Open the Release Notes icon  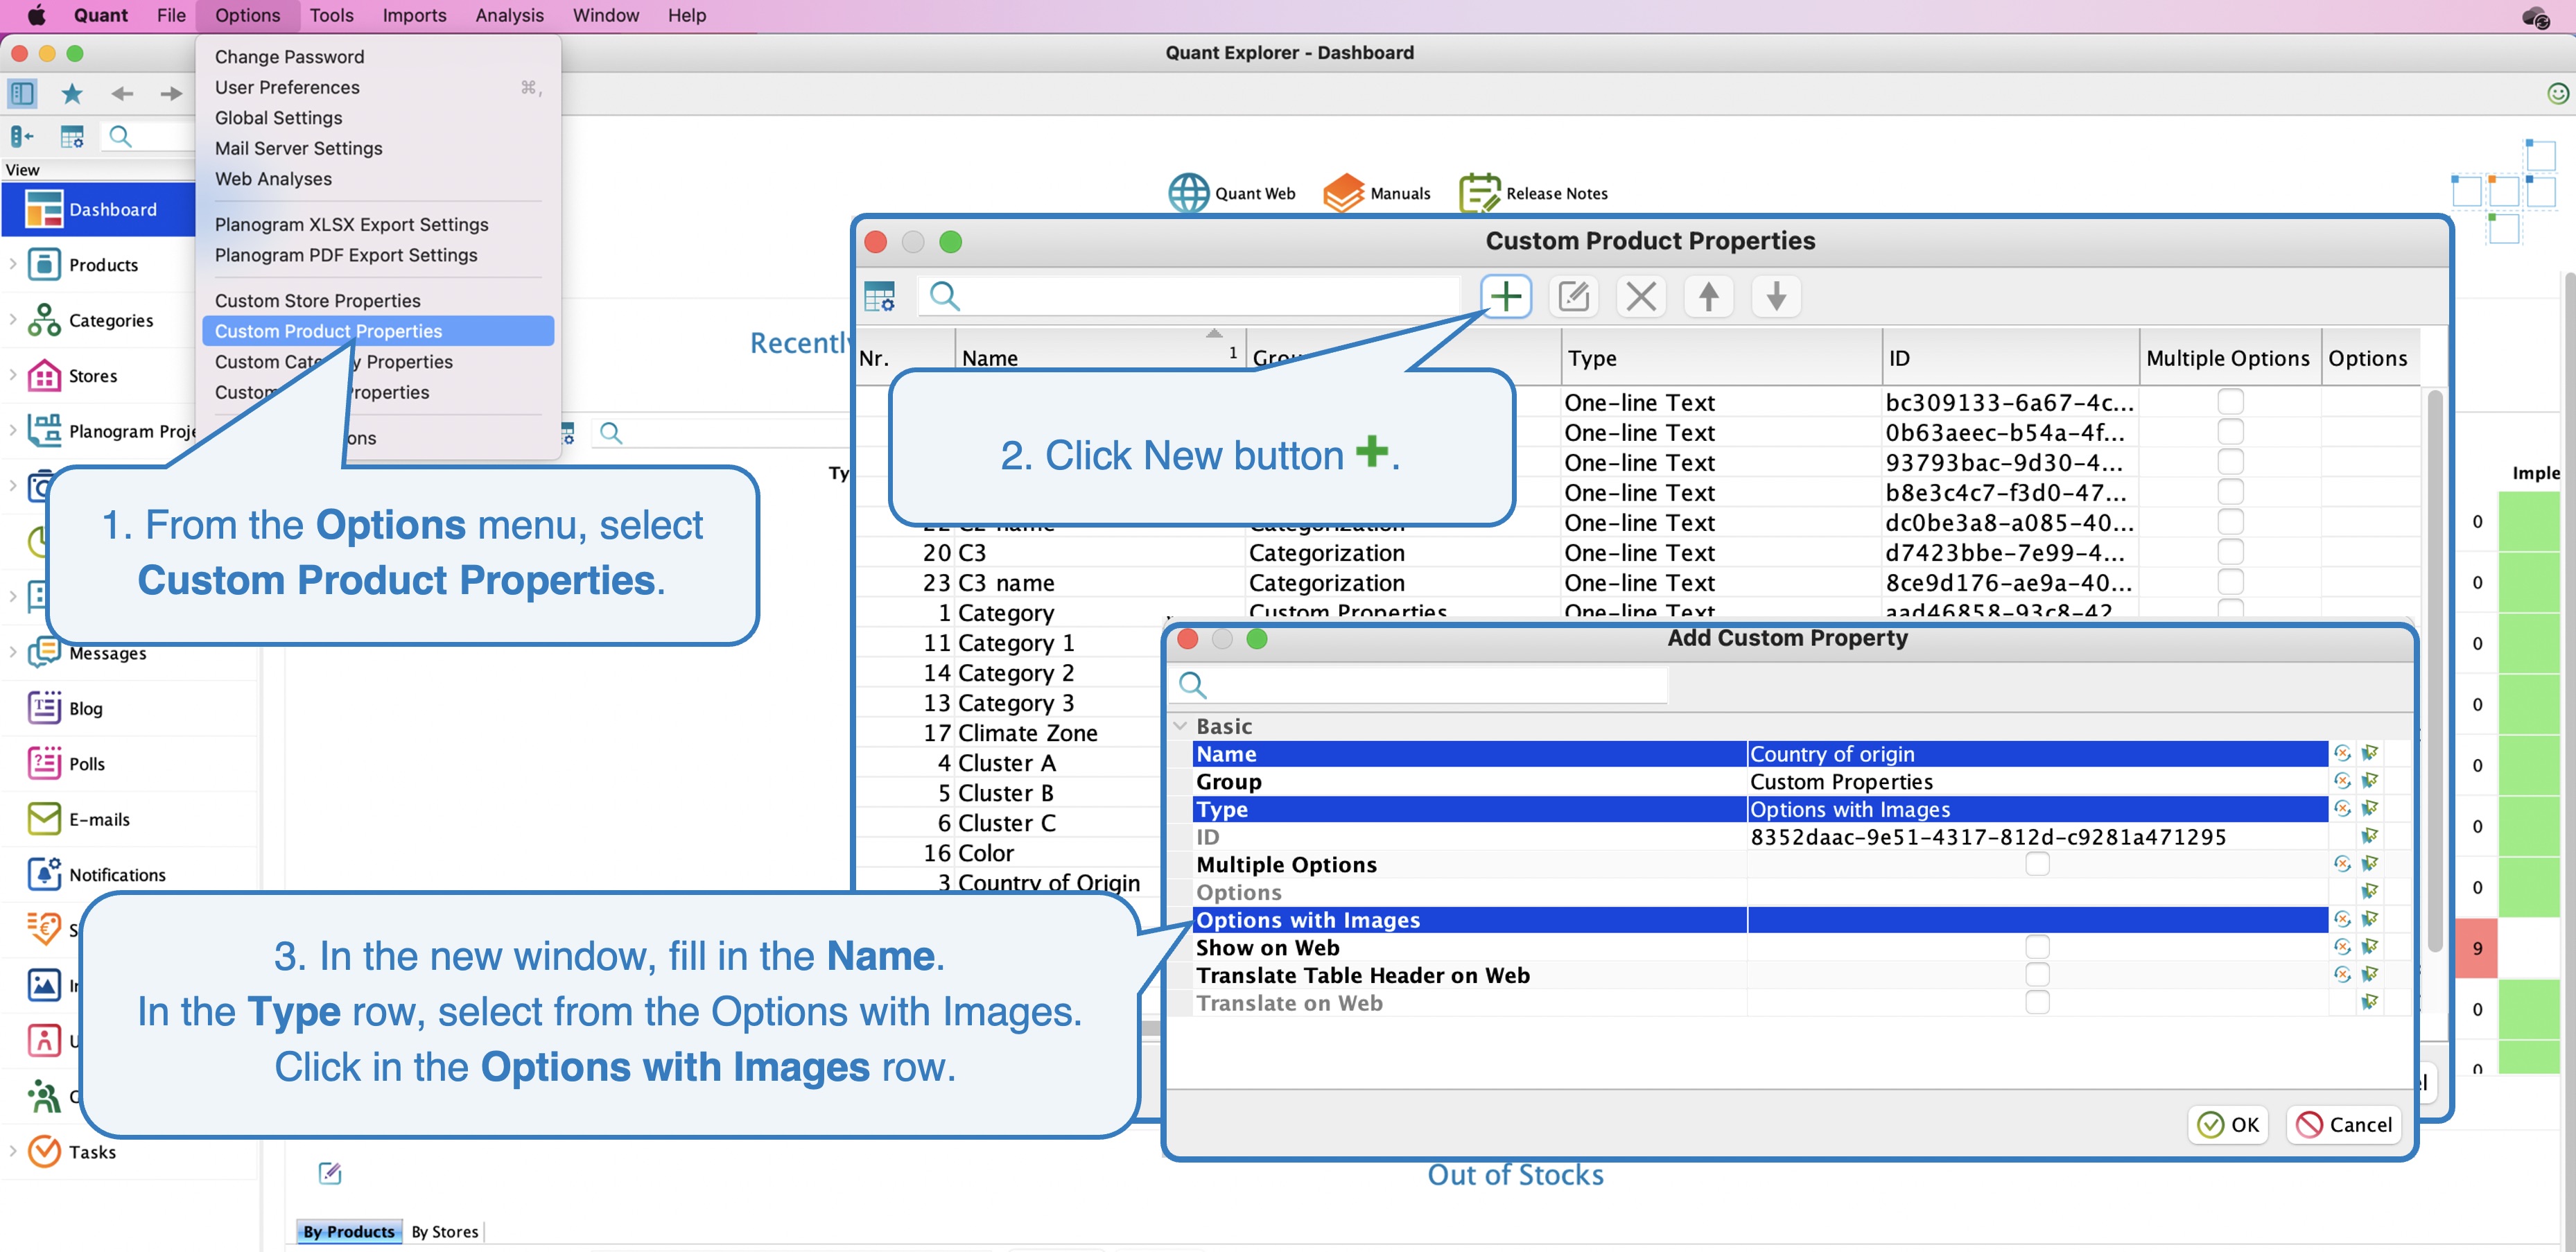(1479, 193)
